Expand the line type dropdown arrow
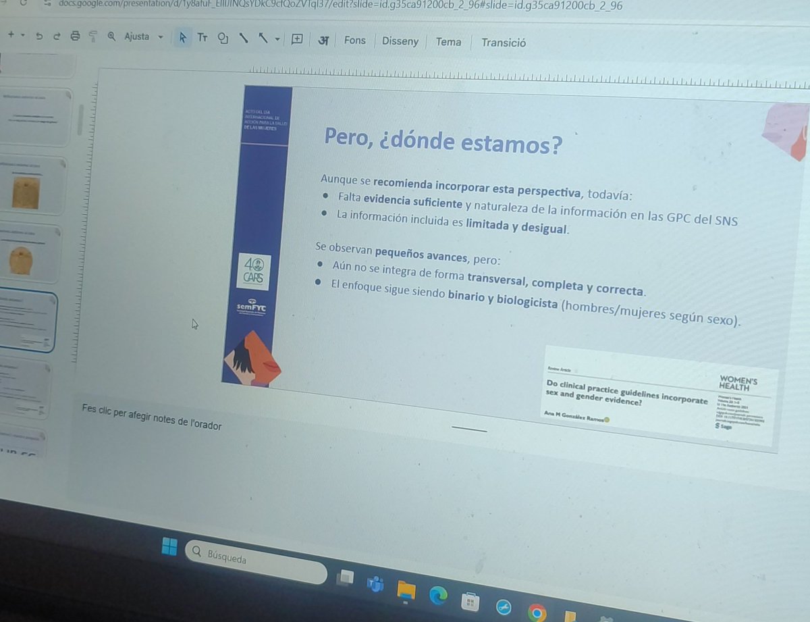The width and height of the screenshot is (810, 622). 277,40
